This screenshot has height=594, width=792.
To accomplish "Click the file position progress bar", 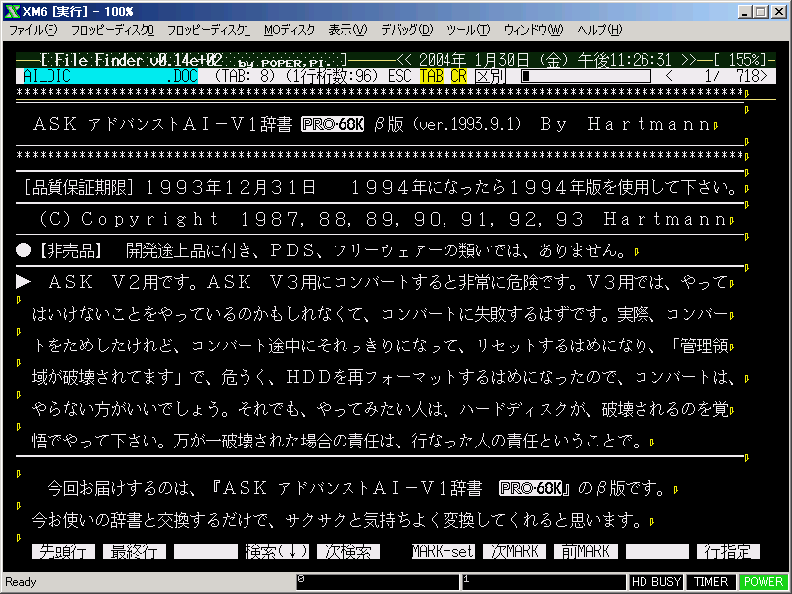I will coord(586,76).
